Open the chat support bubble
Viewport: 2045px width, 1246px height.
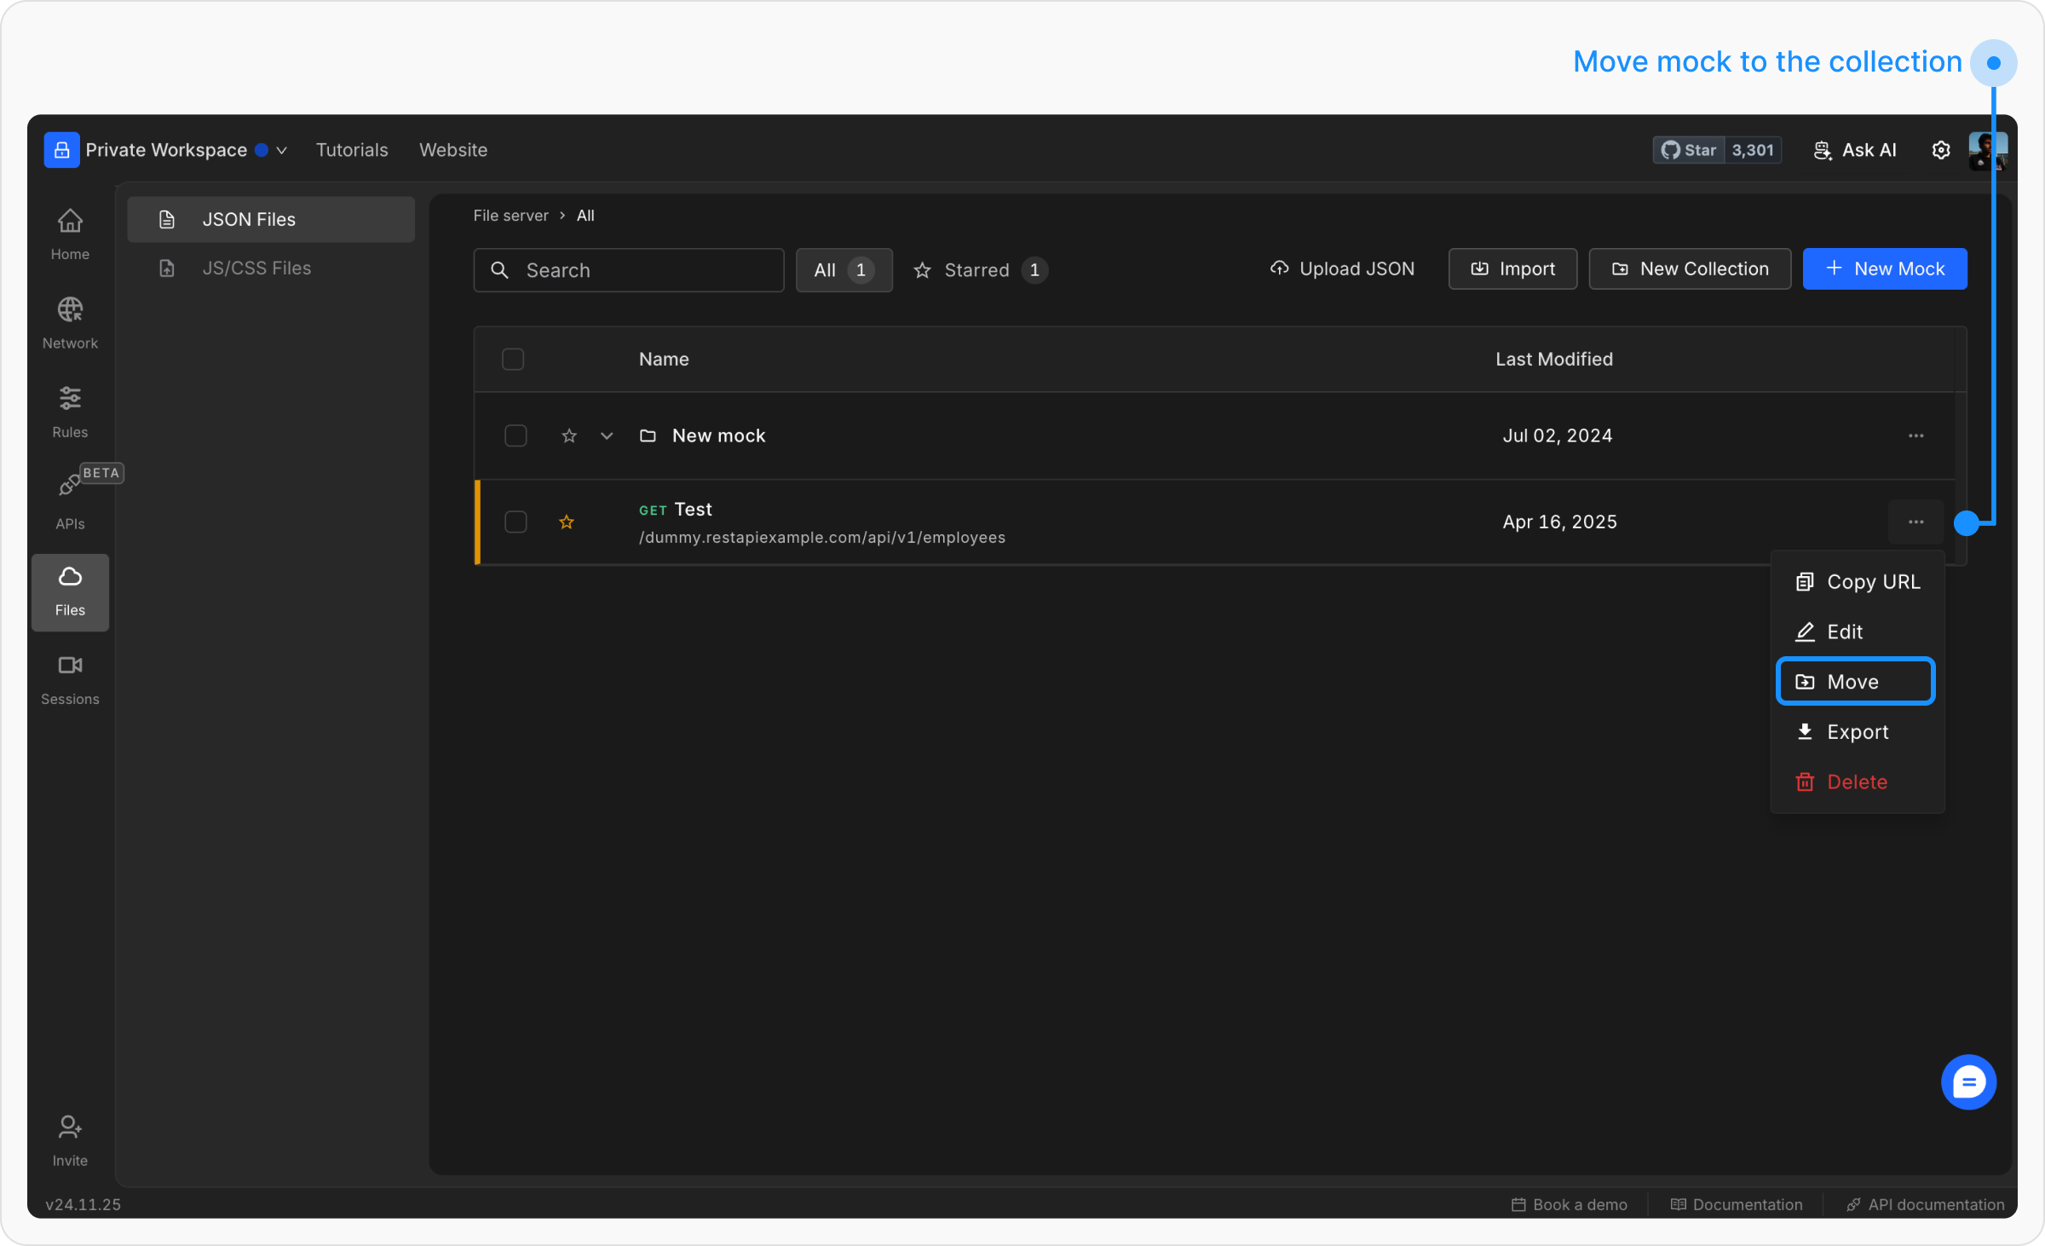click(1967, 1082)
